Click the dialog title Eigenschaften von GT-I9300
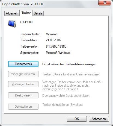The width and height of the screenshot is (113, 126). tap(23, 4)
